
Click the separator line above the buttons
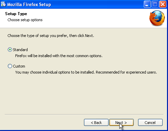pos(84,115)
